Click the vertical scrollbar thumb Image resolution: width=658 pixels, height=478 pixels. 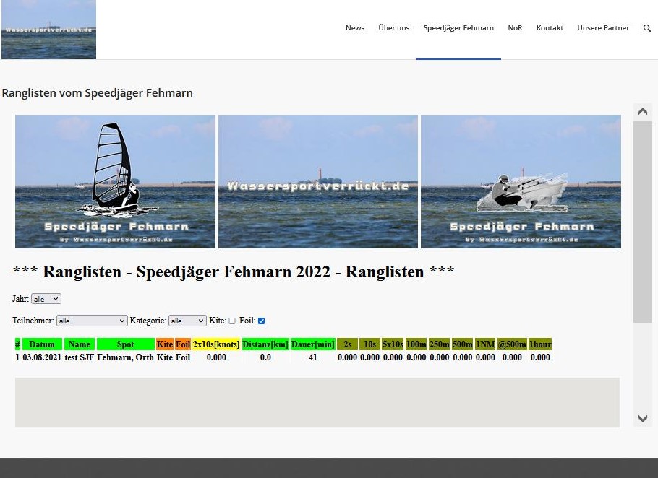coord(642,221)
